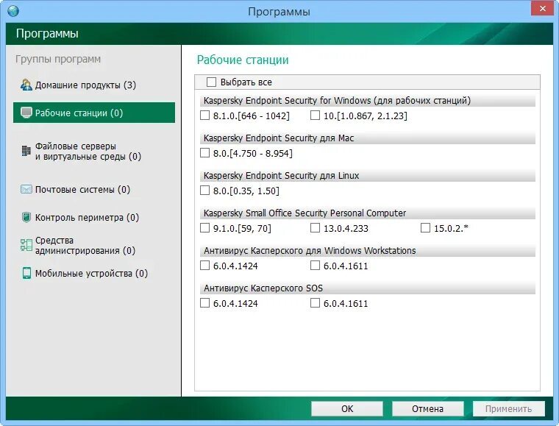559x426 pixels.
Task: Click Kaspersky Endpoint Security for Windows header
Action: (x=368, y=101)
